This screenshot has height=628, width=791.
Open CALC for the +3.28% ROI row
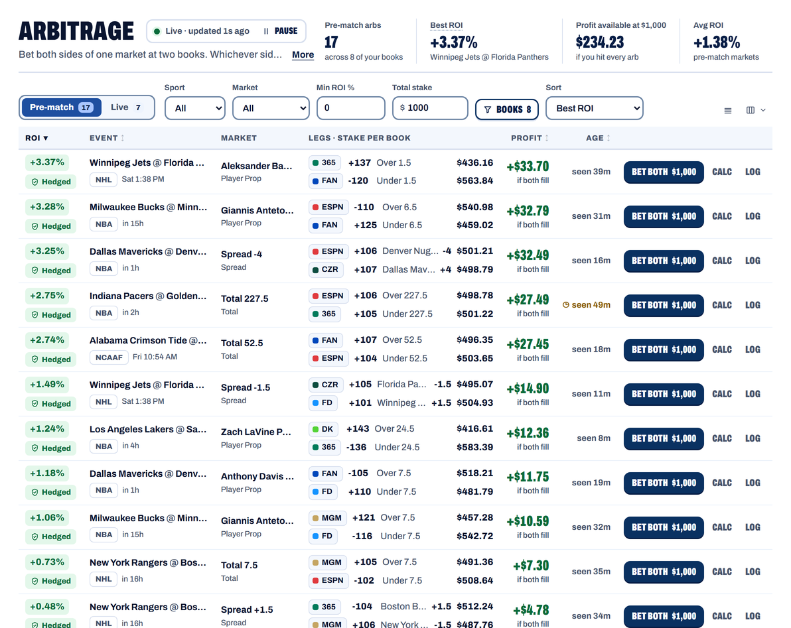tap(721, 216)
